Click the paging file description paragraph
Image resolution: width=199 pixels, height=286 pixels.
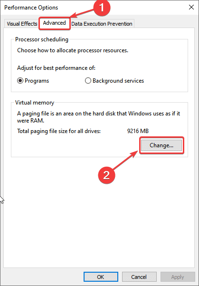pyautogui.click(x=98, y=117)
